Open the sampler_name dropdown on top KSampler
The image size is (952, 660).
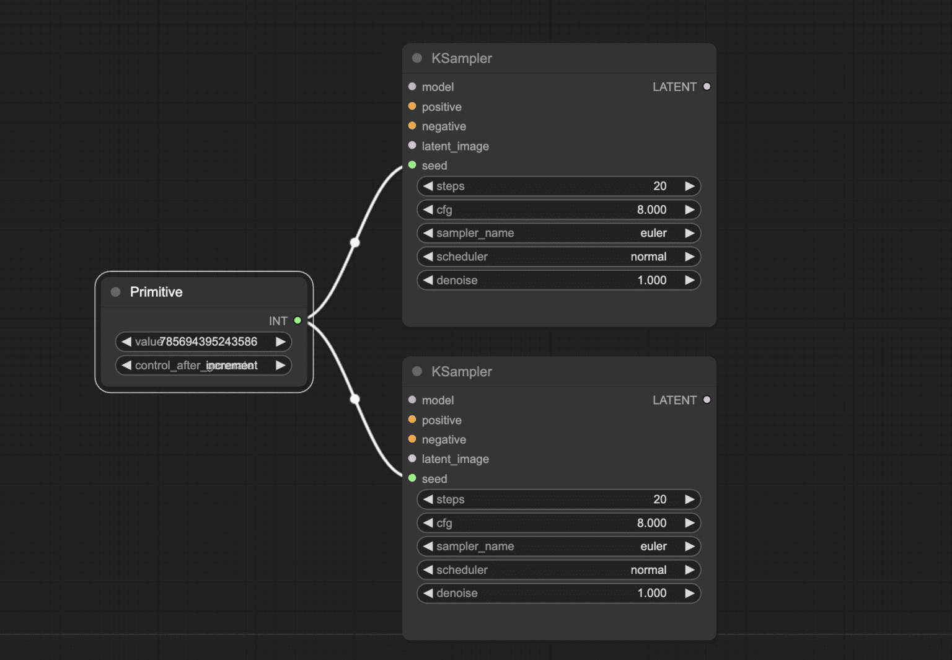558,233
